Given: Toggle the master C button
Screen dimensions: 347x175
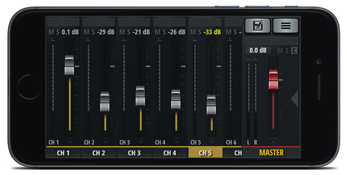Looking at the screenshot, I should click(x=294, y=51).
